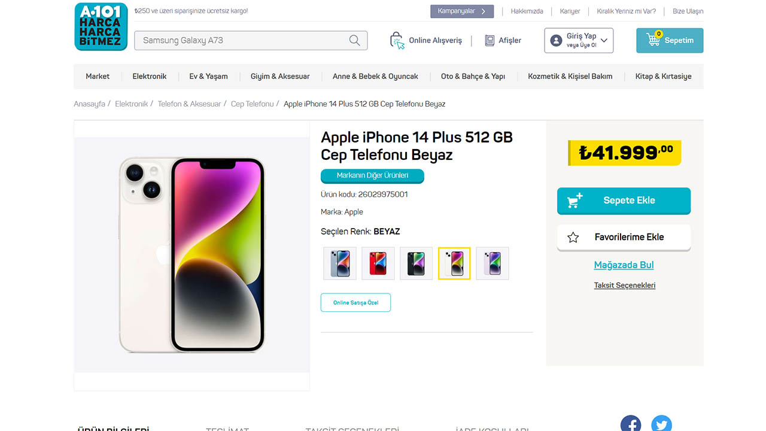This screenshot has width=766, height=431.
Task: Open Online Alışveriş via its cart icon
Action: tap(396, 40)
